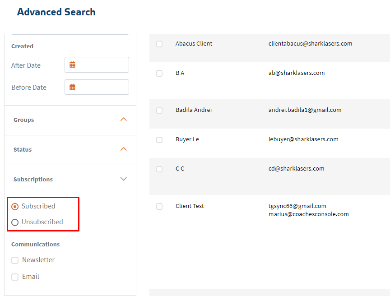This screenshot has height=296, width=390.
Task: Select the Subscribed radio button
Action: (15, 207)
